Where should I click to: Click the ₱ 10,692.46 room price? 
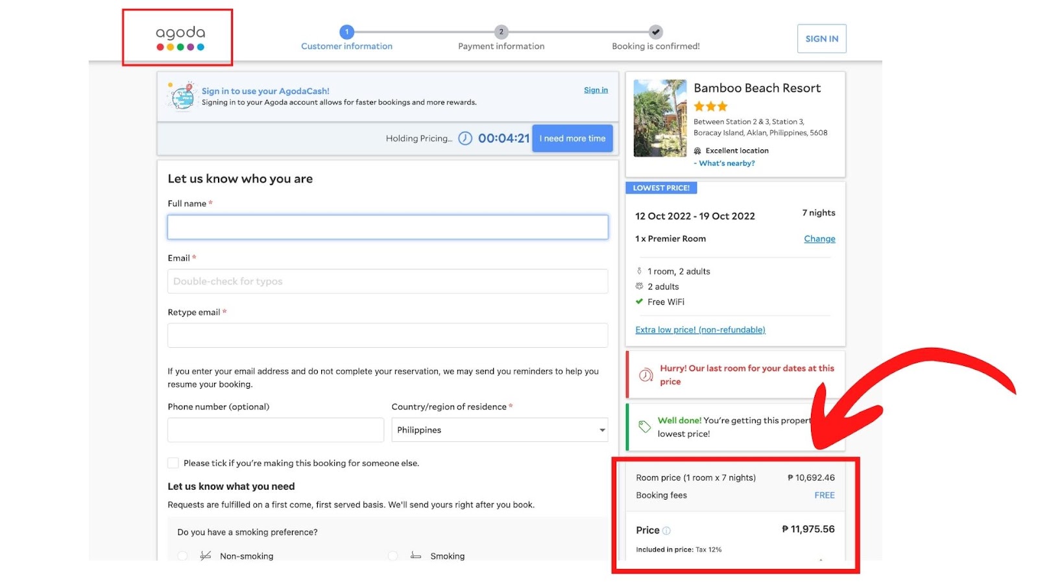point(811,478)
